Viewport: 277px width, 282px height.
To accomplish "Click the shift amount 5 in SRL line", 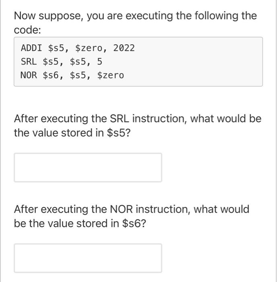I will click(99, 62).
